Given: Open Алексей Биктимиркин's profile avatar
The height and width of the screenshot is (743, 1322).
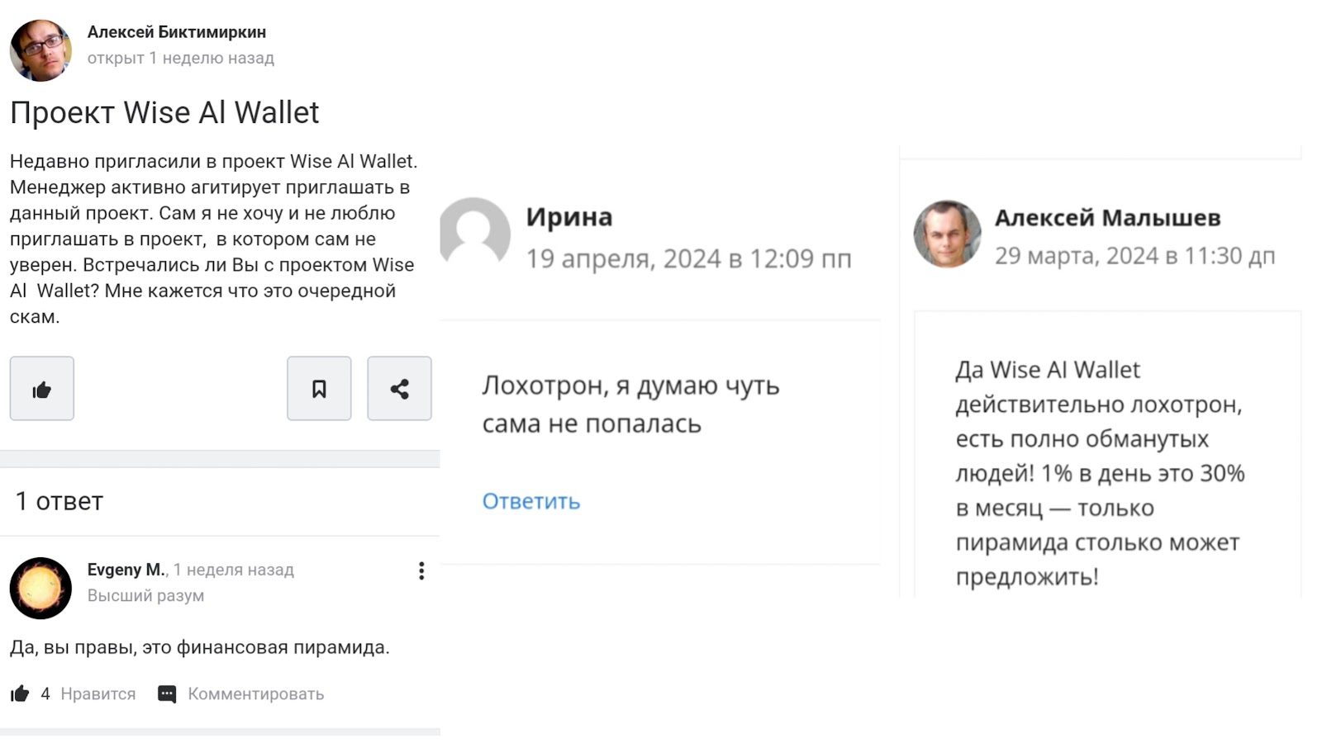Looking at the screenshot, I should [40, 50].
